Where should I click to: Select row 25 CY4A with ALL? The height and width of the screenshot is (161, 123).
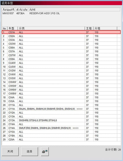coord(61,124)
